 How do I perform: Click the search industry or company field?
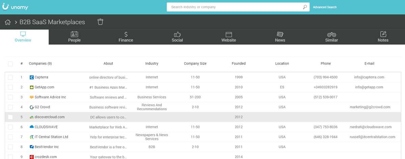point(238,7)
